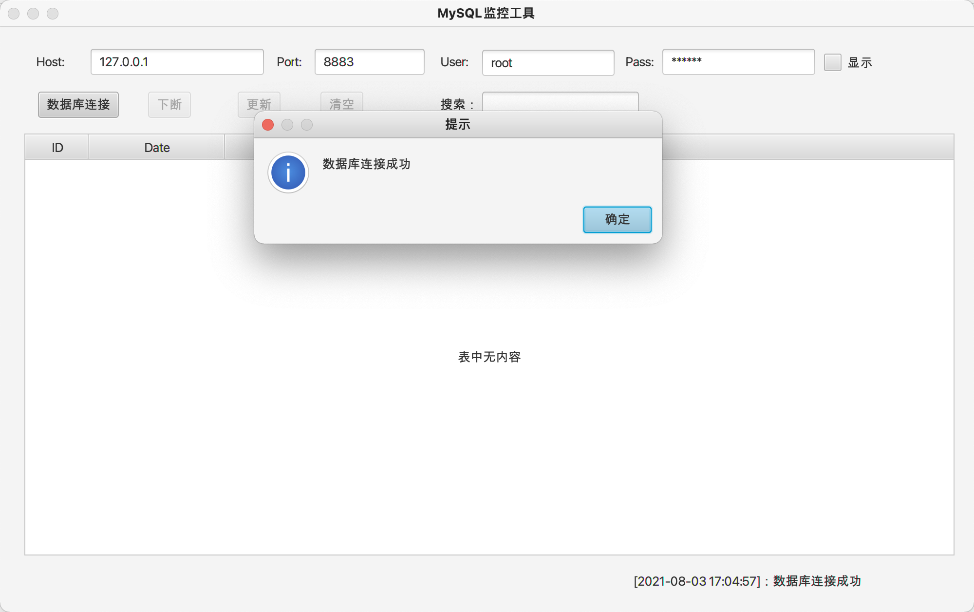Select the User text field
Image resolution: width=974 pixels, height=612 pixels.
(548, 63)
